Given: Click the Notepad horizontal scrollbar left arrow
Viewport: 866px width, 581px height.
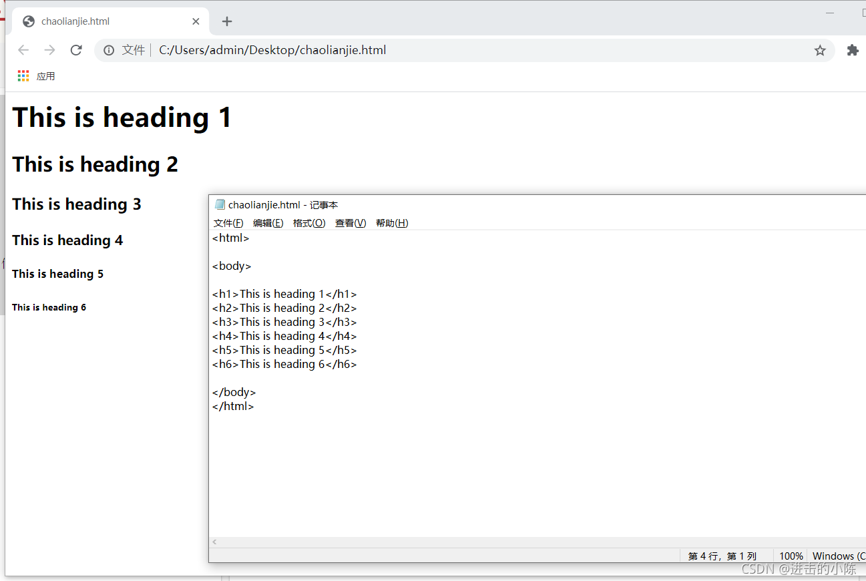Looking at the screenshot, I should pyautogui.click(x=214, y=542).
